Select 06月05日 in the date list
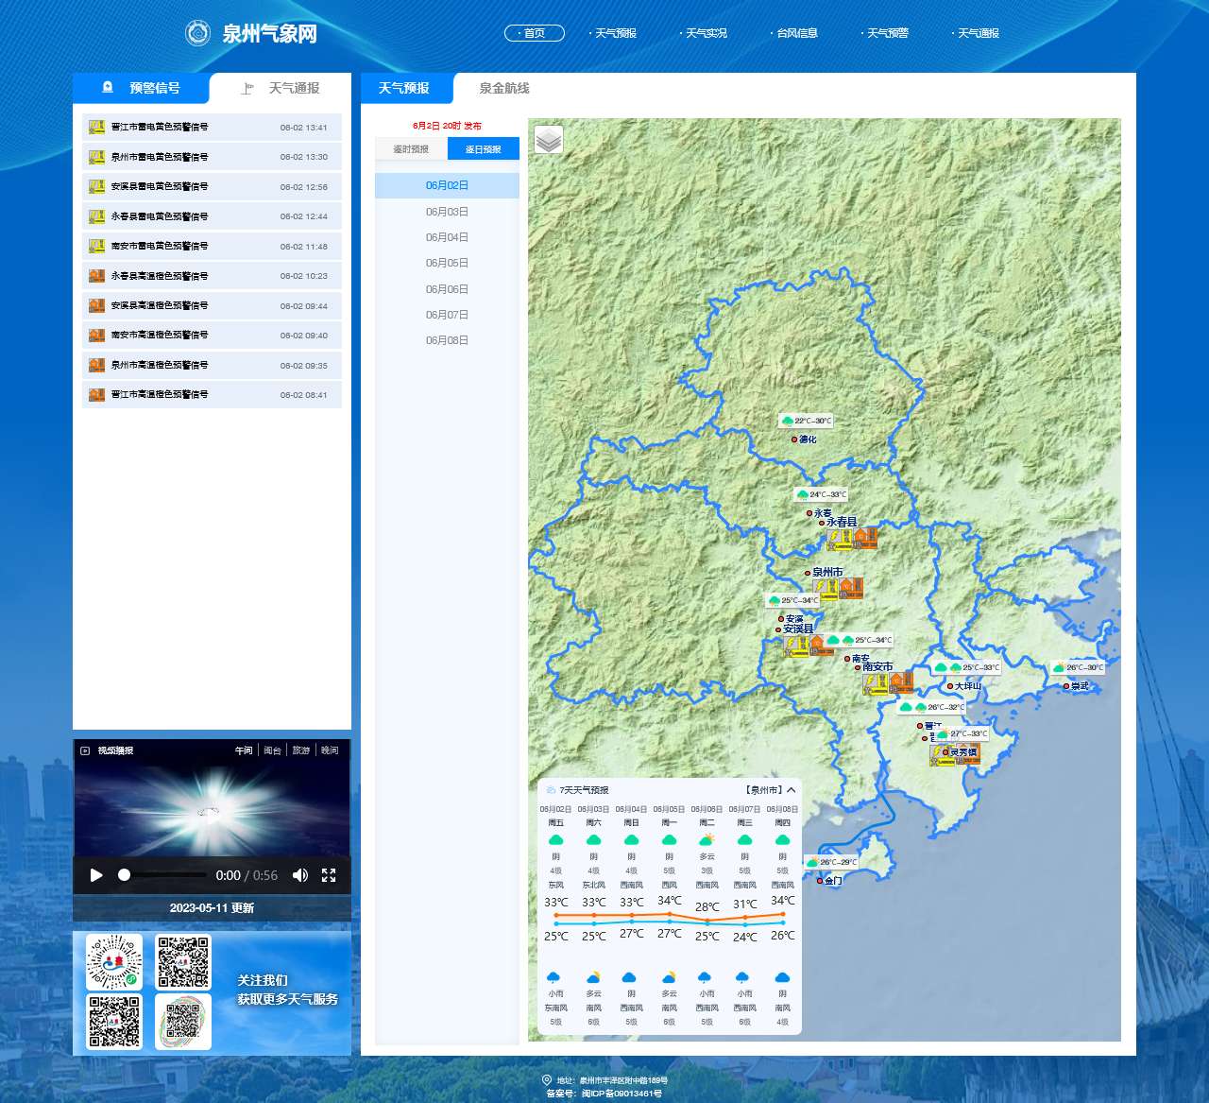The image size is (1209, 1103). [x=447, y=263]
